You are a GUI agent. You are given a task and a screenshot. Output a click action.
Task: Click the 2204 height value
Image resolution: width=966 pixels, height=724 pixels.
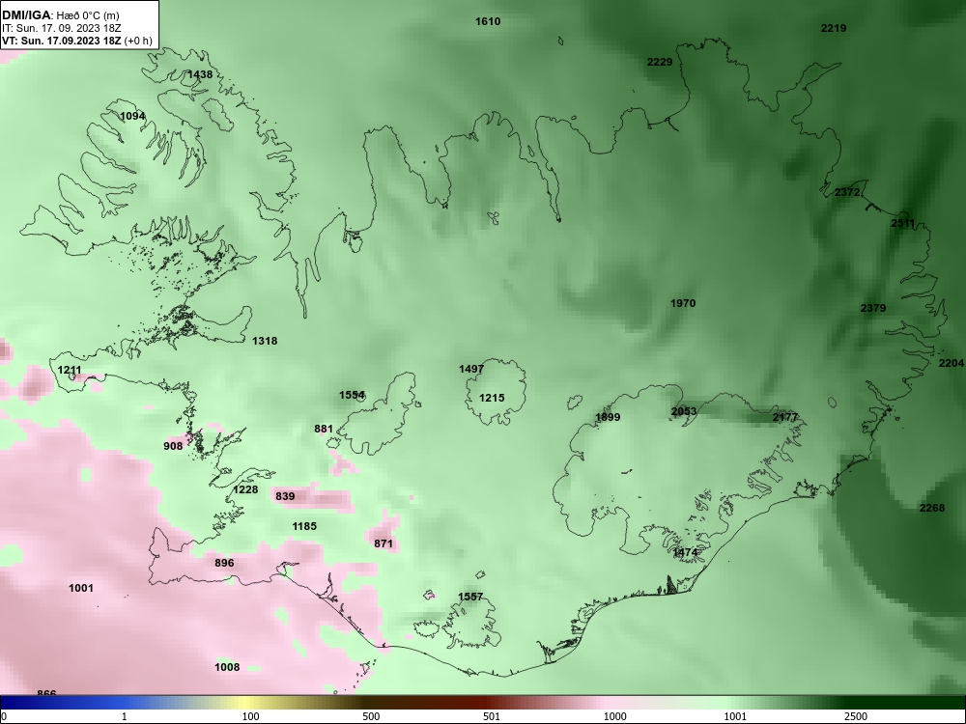tap(952, 363)
